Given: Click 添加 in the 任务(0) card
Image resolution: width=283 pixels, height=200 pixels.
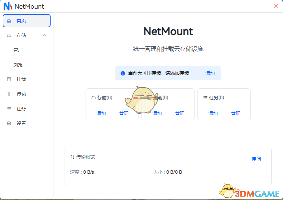Looking at the screenshot, I should click(x=213, y=113).
